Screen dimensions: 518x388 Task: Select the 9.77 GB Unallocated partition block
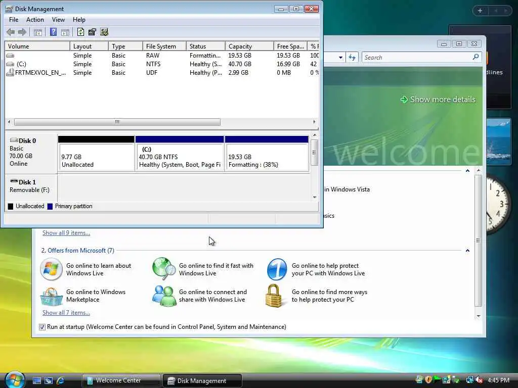click(x=96, y=154)
